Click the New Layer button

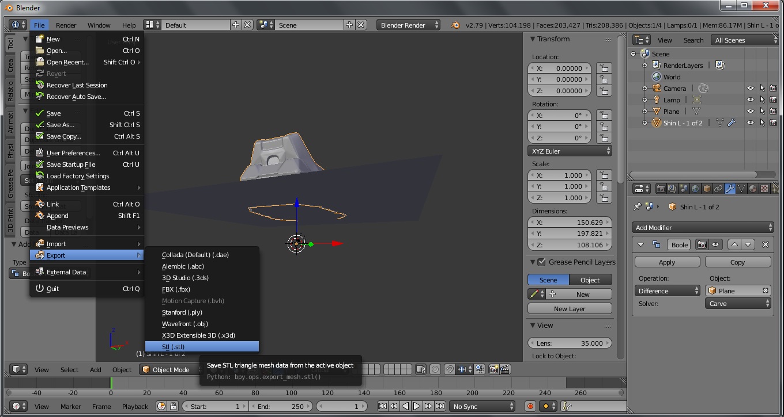[570, 308]
